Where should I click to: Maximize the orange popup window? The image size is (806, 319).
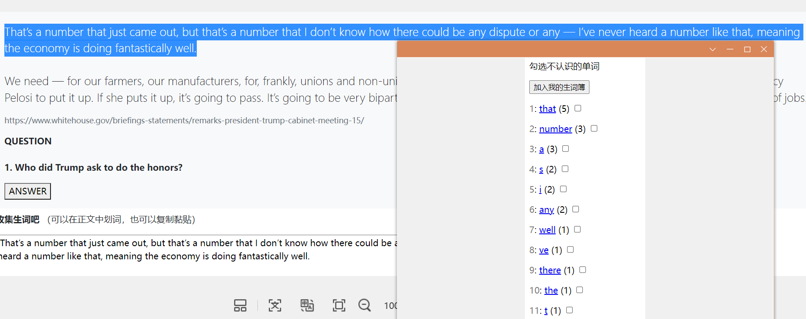pyautogui.click(x=747, y=49)
